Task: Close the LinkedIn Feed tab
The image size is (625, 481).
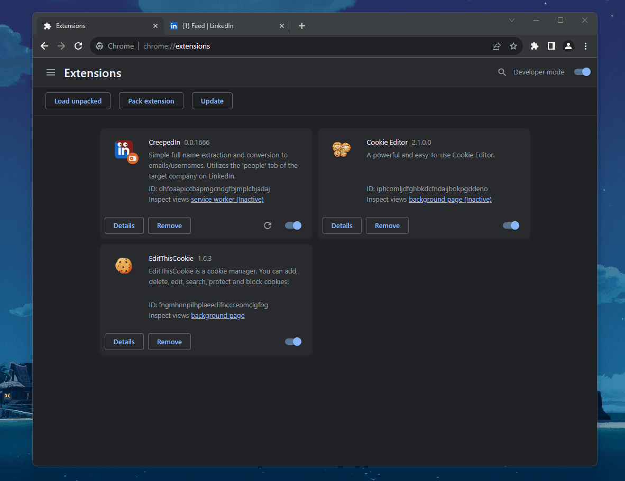Action: tap(282, 26)
